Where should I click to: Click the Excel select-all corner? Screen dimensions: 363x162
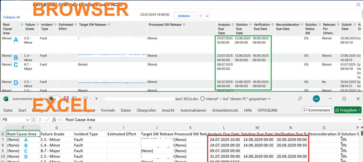coord(3,128)
